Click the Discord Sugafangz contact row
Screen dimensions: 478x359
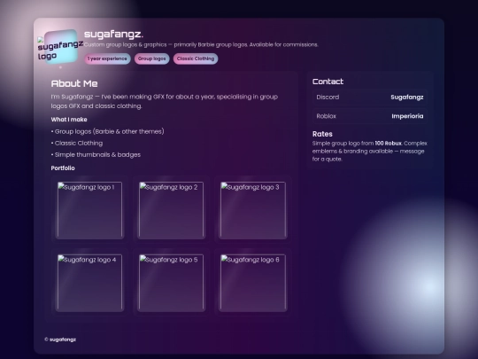(370, 98)
